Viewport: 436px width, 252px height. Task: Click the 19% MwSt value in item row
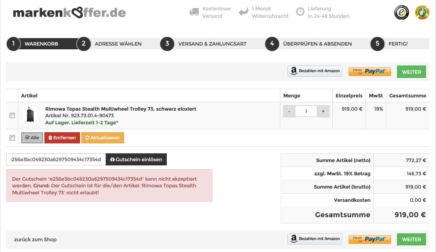378,109
